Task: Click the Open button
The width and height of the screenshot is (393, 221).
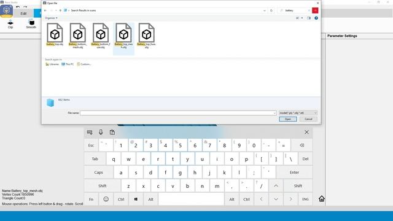Action: click(288, 119)
